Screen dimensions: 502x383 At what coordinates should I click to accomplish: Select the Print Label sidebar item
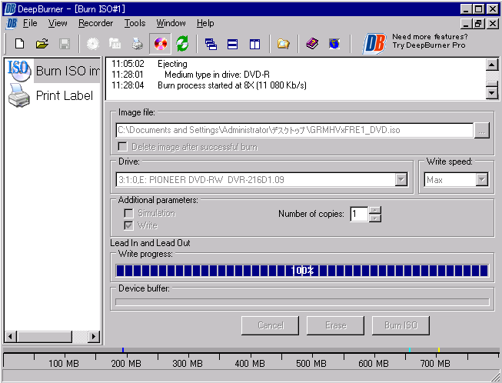pyautogui.click(x=51, y=95)
